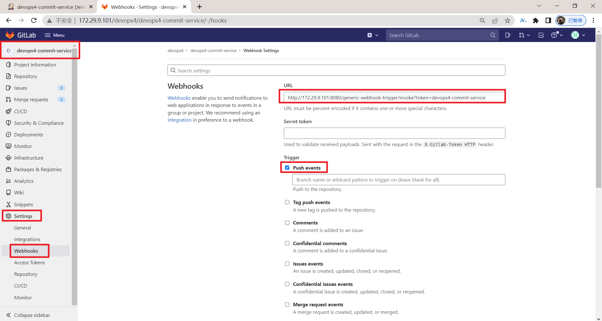Click devops4-commit-service breadcrumb link
Viewport: 602px width, 321px height.
(213, 50)
